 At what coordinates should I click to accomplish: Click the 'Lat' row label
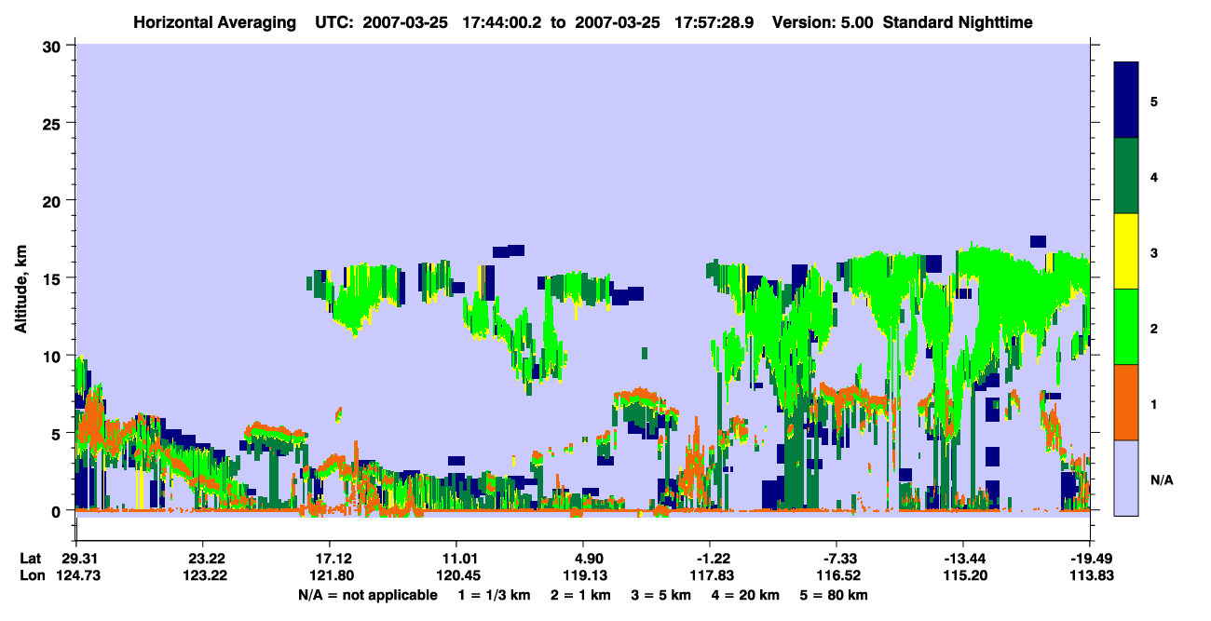point(31,559)
